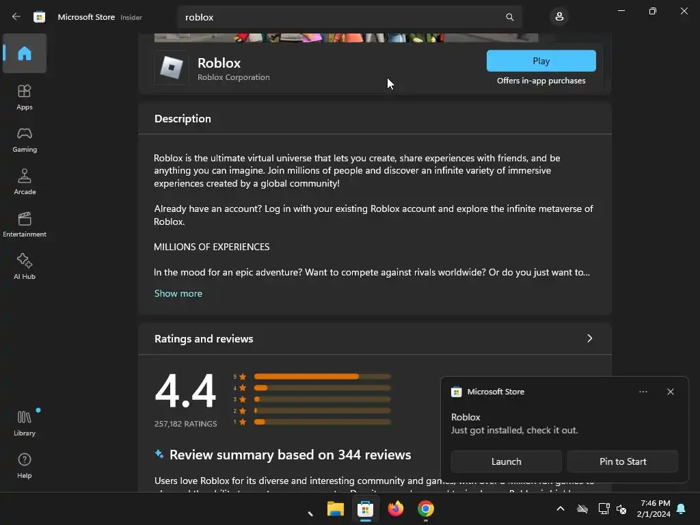Click the Roblox app title heading

pos(219,63)
